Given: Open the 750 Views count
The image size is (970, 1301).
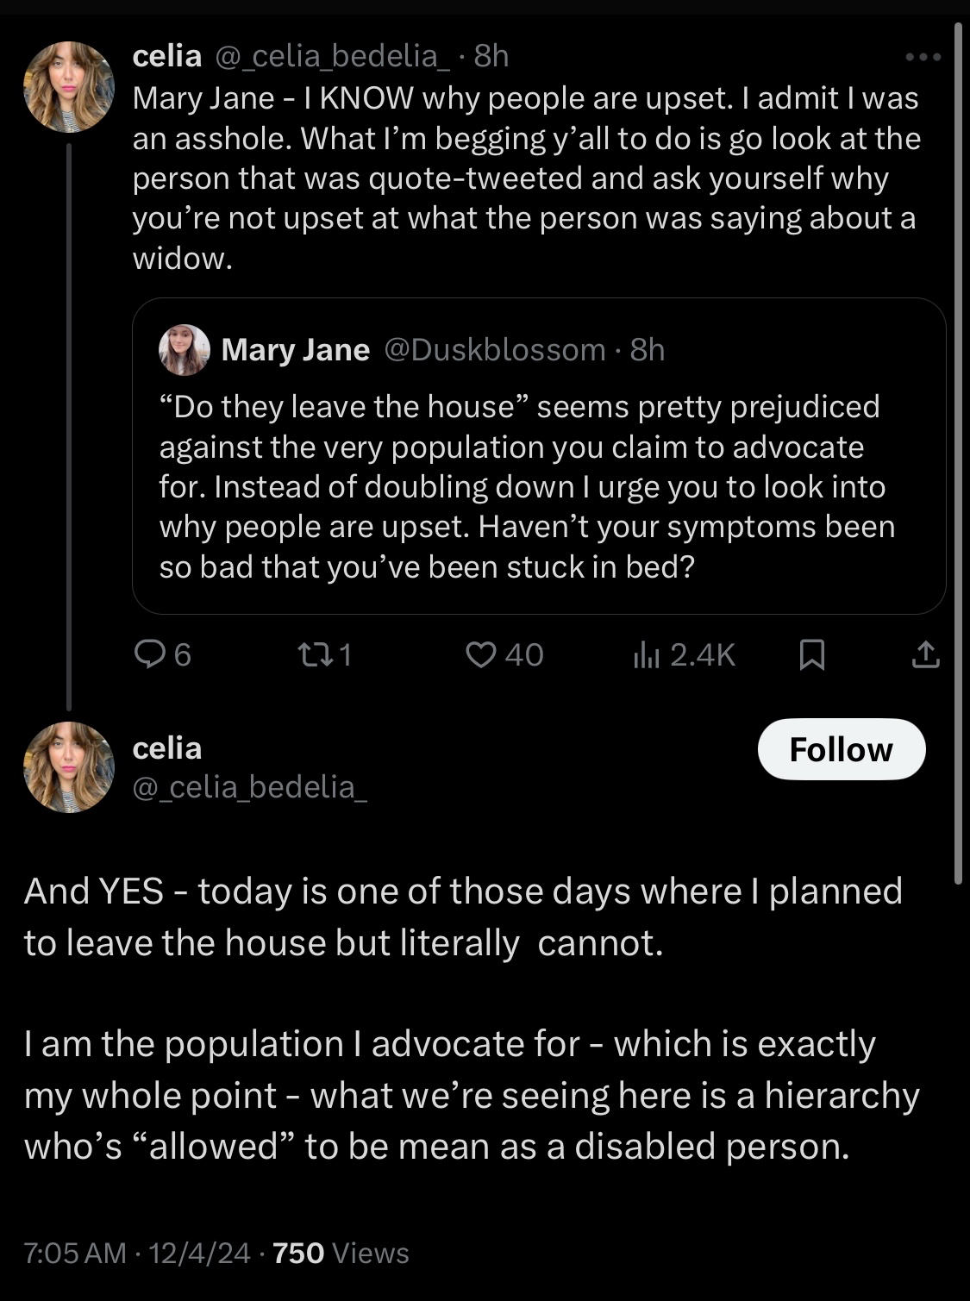Looking at the screenshot, I should 341,1253.
